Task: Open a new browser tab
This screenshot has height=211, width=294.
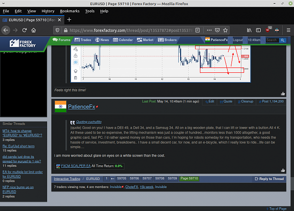Action: [69, 19]
